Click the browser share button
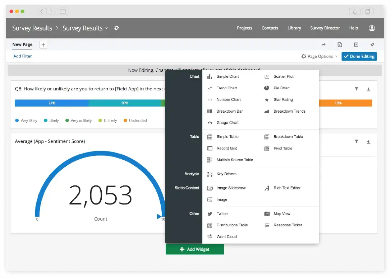Image resolution: width=391 pixels, height=278 pixels. (355, 11)
